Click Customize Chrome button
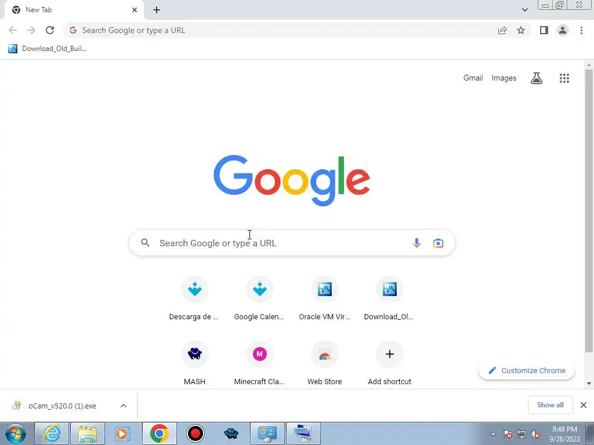The image size is (594, 445). (x=527, y=370)
